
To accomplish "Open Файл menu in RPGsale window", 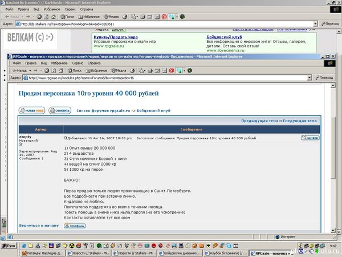I will point(17,63).
